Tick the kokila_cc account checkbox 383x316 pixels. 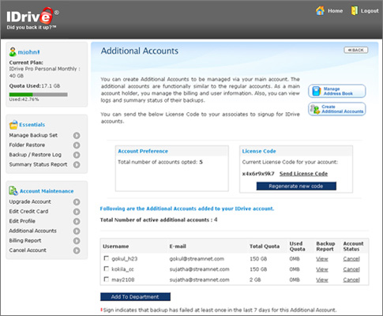107,269
